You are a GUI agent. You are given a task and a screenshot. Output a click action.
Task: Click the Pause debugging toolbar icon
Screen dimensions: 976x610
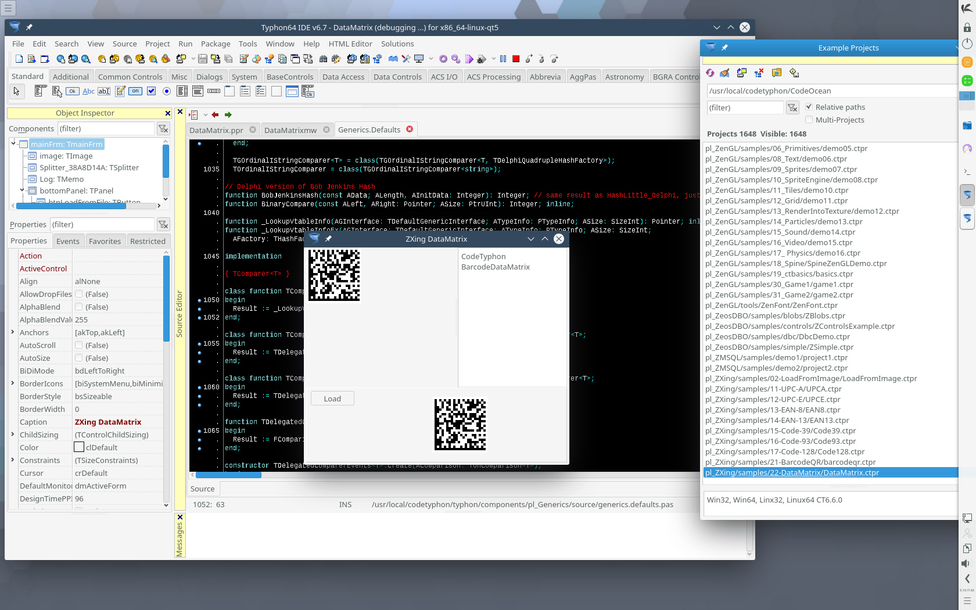[x=503, y=59]
